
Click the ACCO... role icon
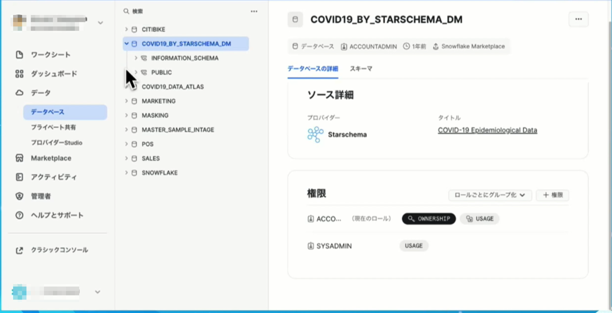(x=311, y=219)
